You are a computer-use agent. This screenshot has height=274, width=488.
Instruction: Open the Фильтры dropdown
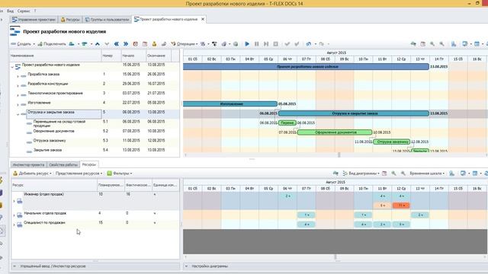click(x=120, y=174)
